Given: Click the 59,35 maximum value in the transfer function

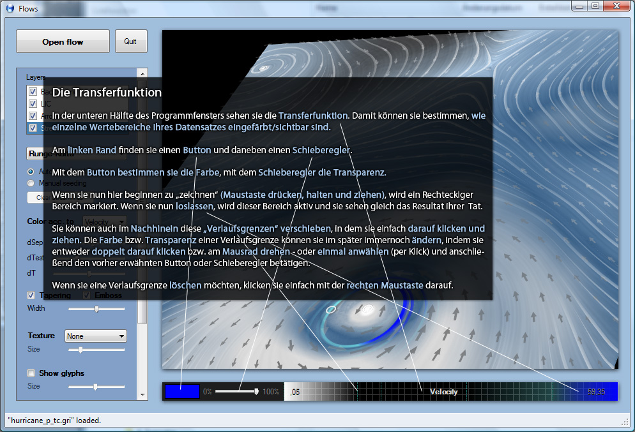Looking at the screenshot, I should pos(596,392).
